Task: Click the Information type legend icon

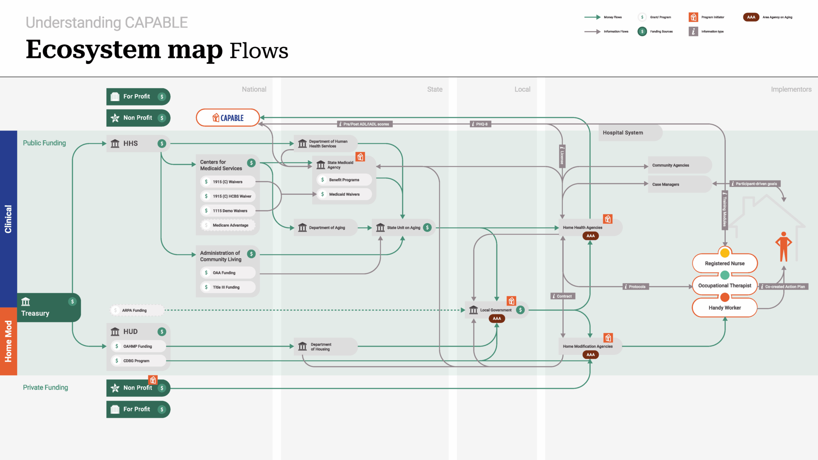Action: [693, 32]
